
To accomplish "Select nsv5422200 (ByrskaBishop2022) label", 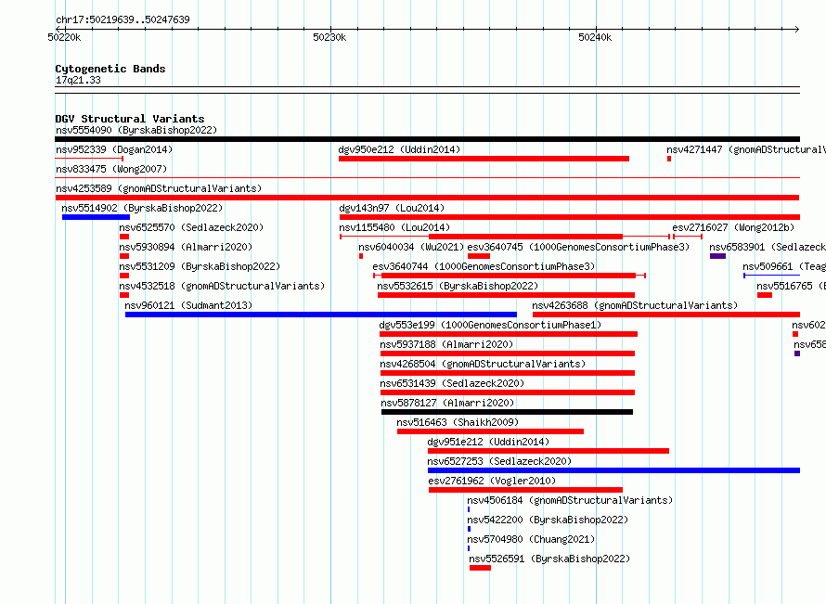I will [x=548, y=520].
